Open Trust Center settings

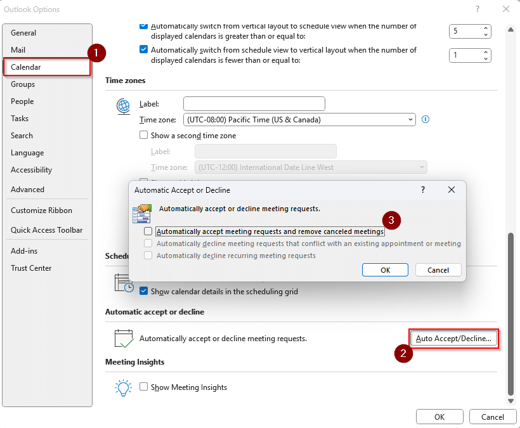pos(48,268)
